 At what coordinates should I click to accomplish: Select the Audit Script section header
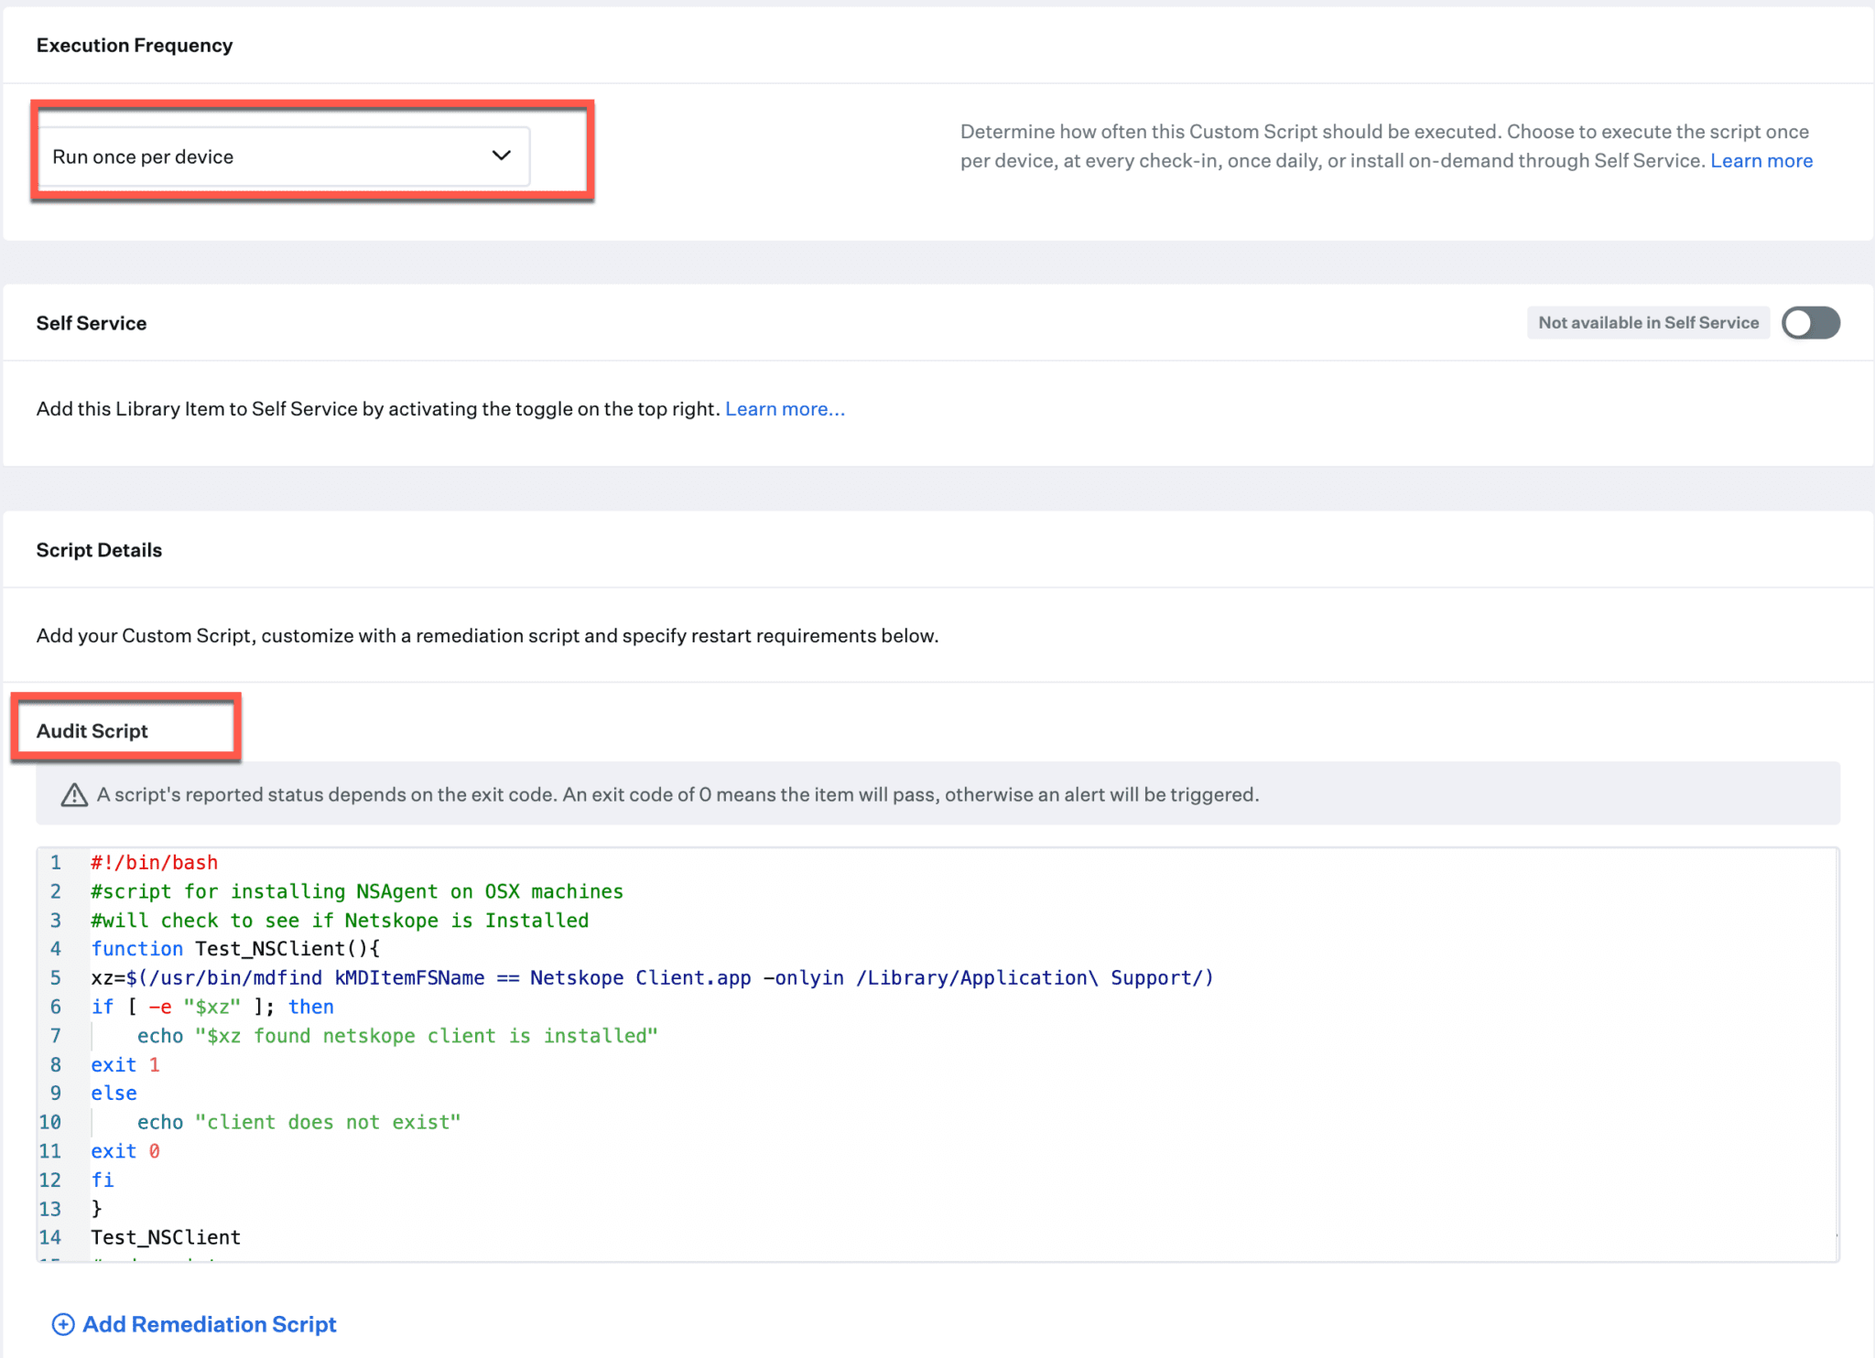pos(92,730)
